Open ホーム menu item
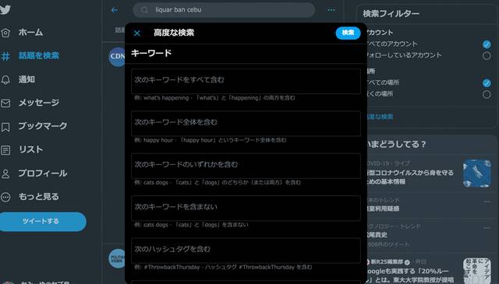The height and width of the screenshot is (284, 499). coord(31,33)
